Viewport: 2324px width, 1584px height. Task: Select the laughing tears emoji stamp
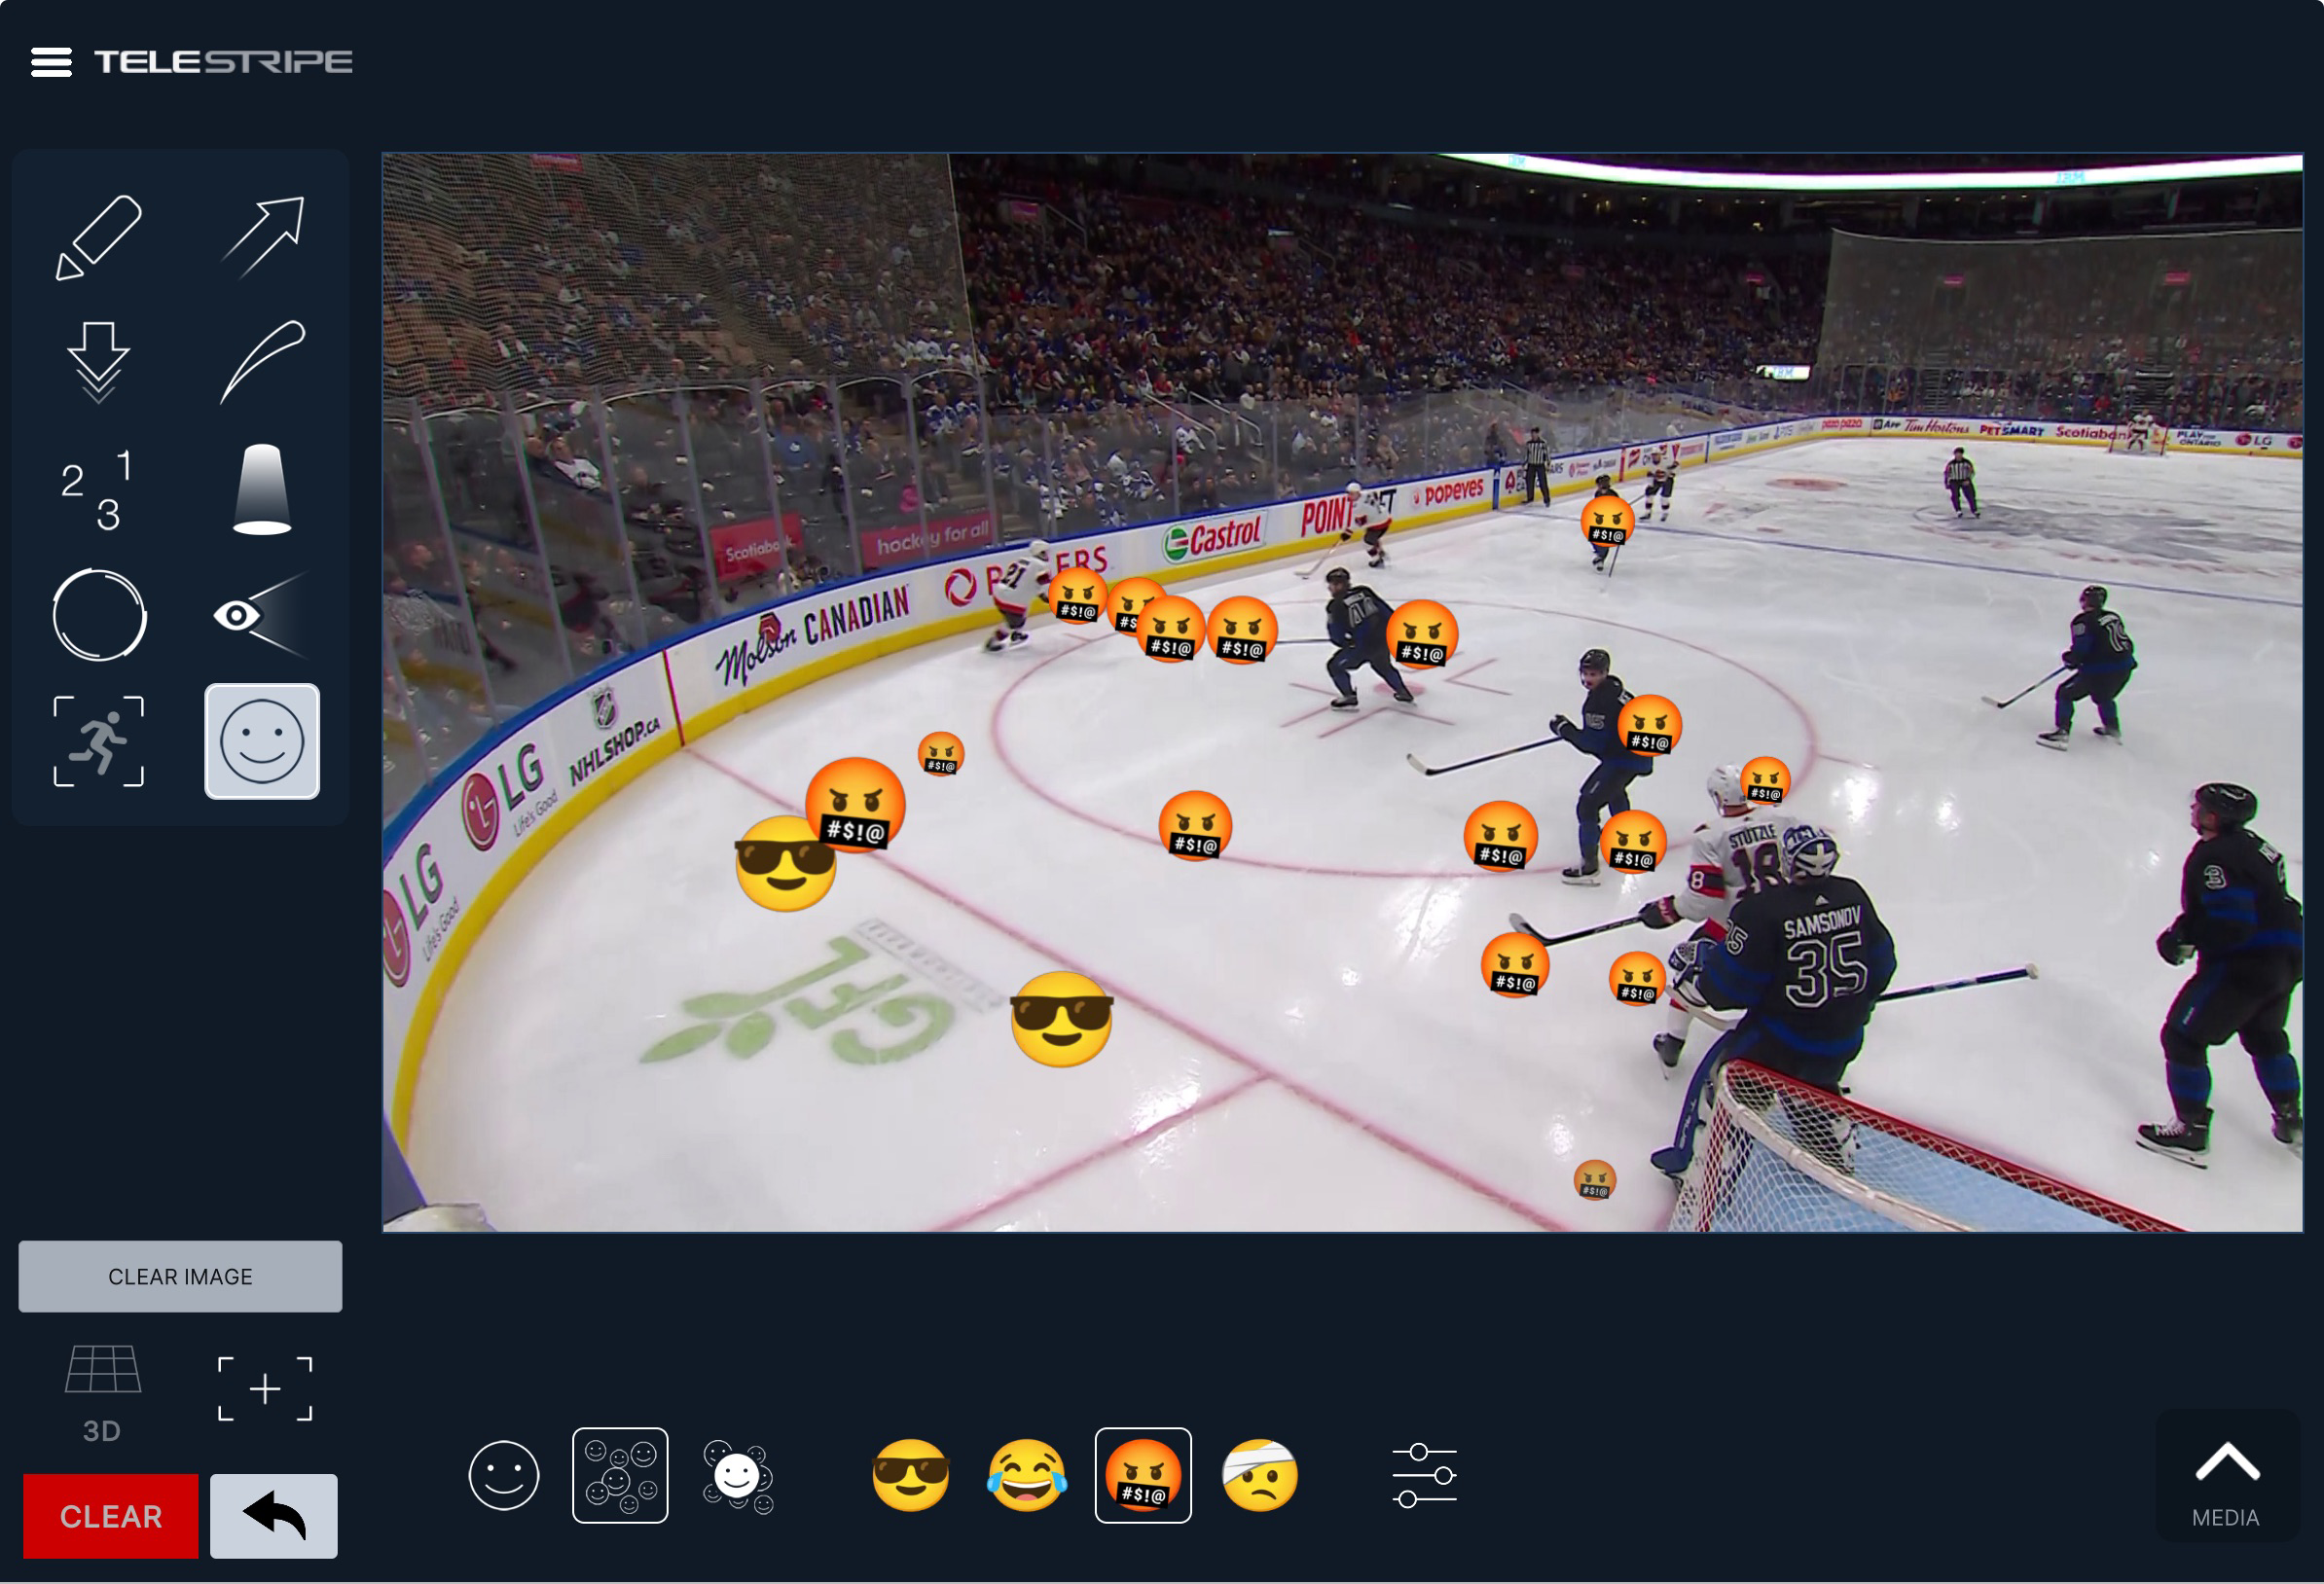coord(1027,1476)
